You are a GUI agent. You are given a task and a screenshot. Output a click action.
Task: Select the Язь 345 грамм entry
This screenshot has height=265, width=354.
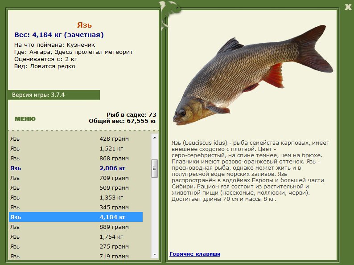76,207
